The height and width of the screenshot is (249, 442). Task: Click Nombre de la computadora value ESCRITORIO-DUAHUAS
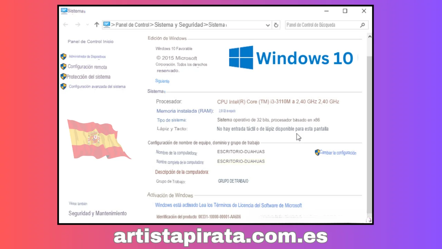pos(241,152)
